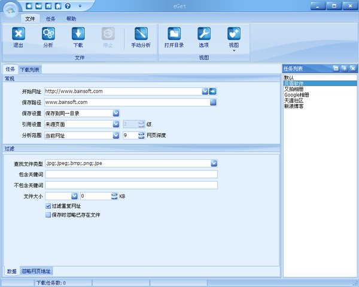The image size is (359, 287).
Task: Click the eGet application orb logo
Action: tap(11, 10)
